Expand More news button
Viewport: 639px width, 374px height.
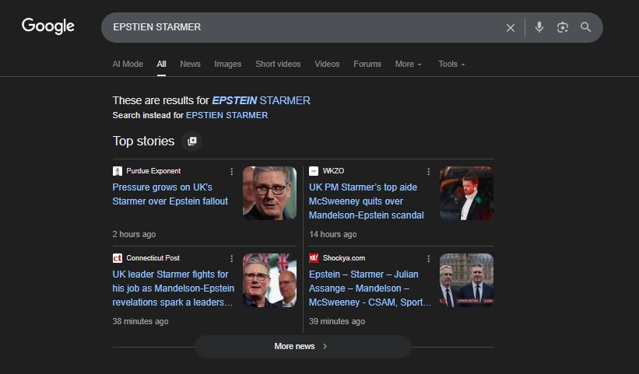[x=302, y=346]
